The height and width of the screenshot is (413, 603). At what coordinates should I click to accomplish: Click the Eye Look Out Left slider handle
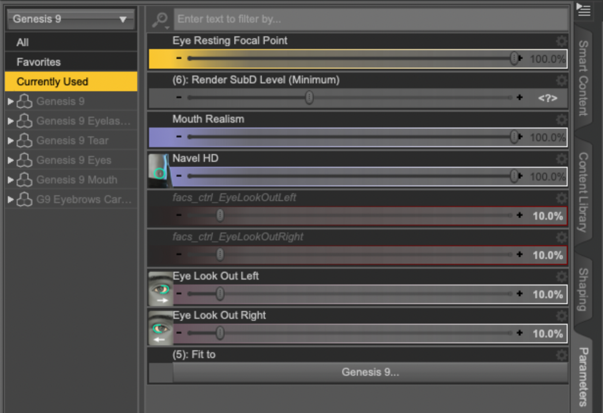[220, 294]
